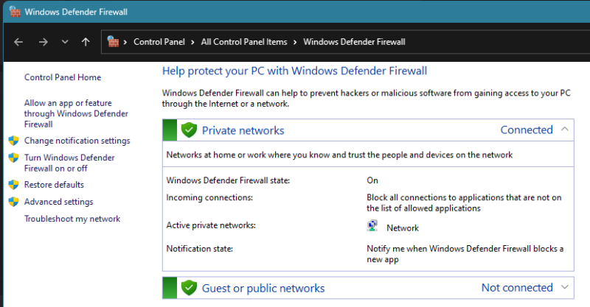Open Troubleshoot my network link
The height and width of the screenshot is (307, 590).
[x=72, y=219]
